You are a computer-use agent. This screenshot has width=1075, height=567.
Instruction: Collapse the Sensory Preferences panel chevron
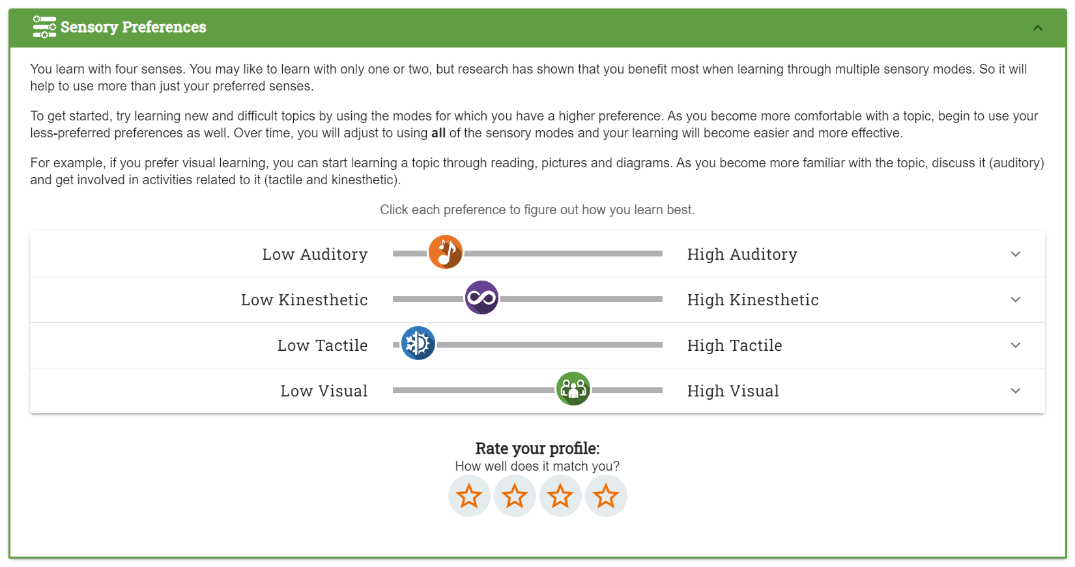(x=1038, y=28)
